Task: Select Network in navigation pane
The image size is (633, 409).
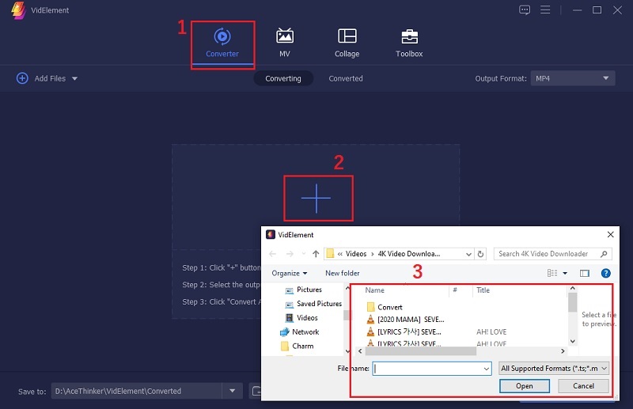Action: click(299, 332)
